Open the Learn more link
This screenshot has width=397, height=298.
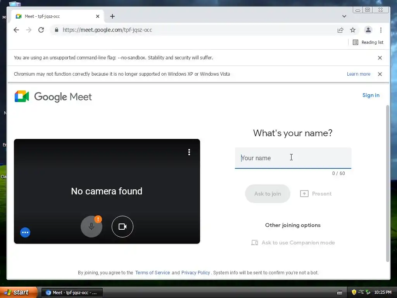click(x=359, y=74)
